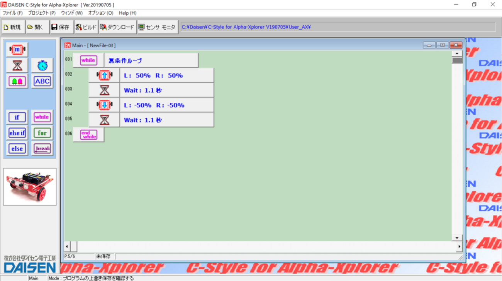The width and height of the screenshot is (502, 281).
Task: Add a break block from the palette
Action: tap(42, 149)
